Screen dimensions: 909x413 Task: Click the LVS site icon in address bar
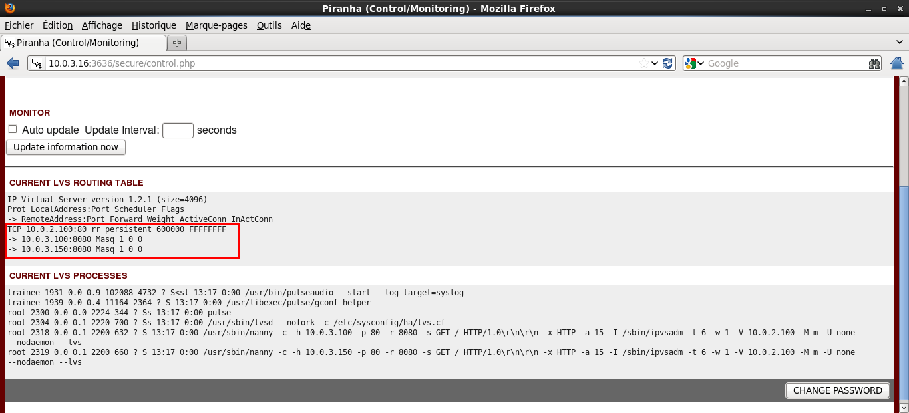coord(37,63)
